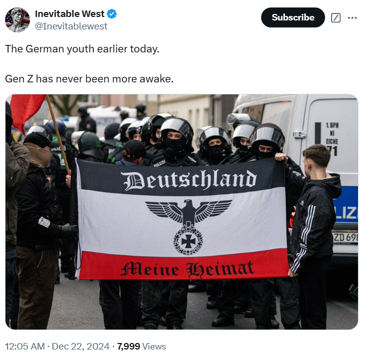This screenshot has width=367, height=360.
Task: Click the blue verified checkmark badge
Action: 112,14
